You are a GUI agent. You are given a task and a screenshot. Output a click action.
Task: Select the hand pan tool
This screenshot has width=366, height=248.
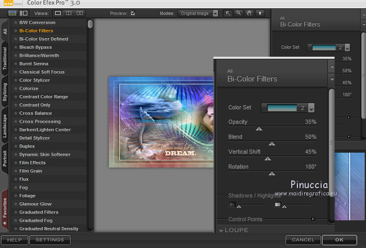(250, 13)
